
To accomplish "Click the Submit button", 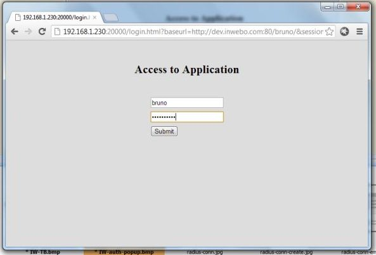I will coord(164,131).
